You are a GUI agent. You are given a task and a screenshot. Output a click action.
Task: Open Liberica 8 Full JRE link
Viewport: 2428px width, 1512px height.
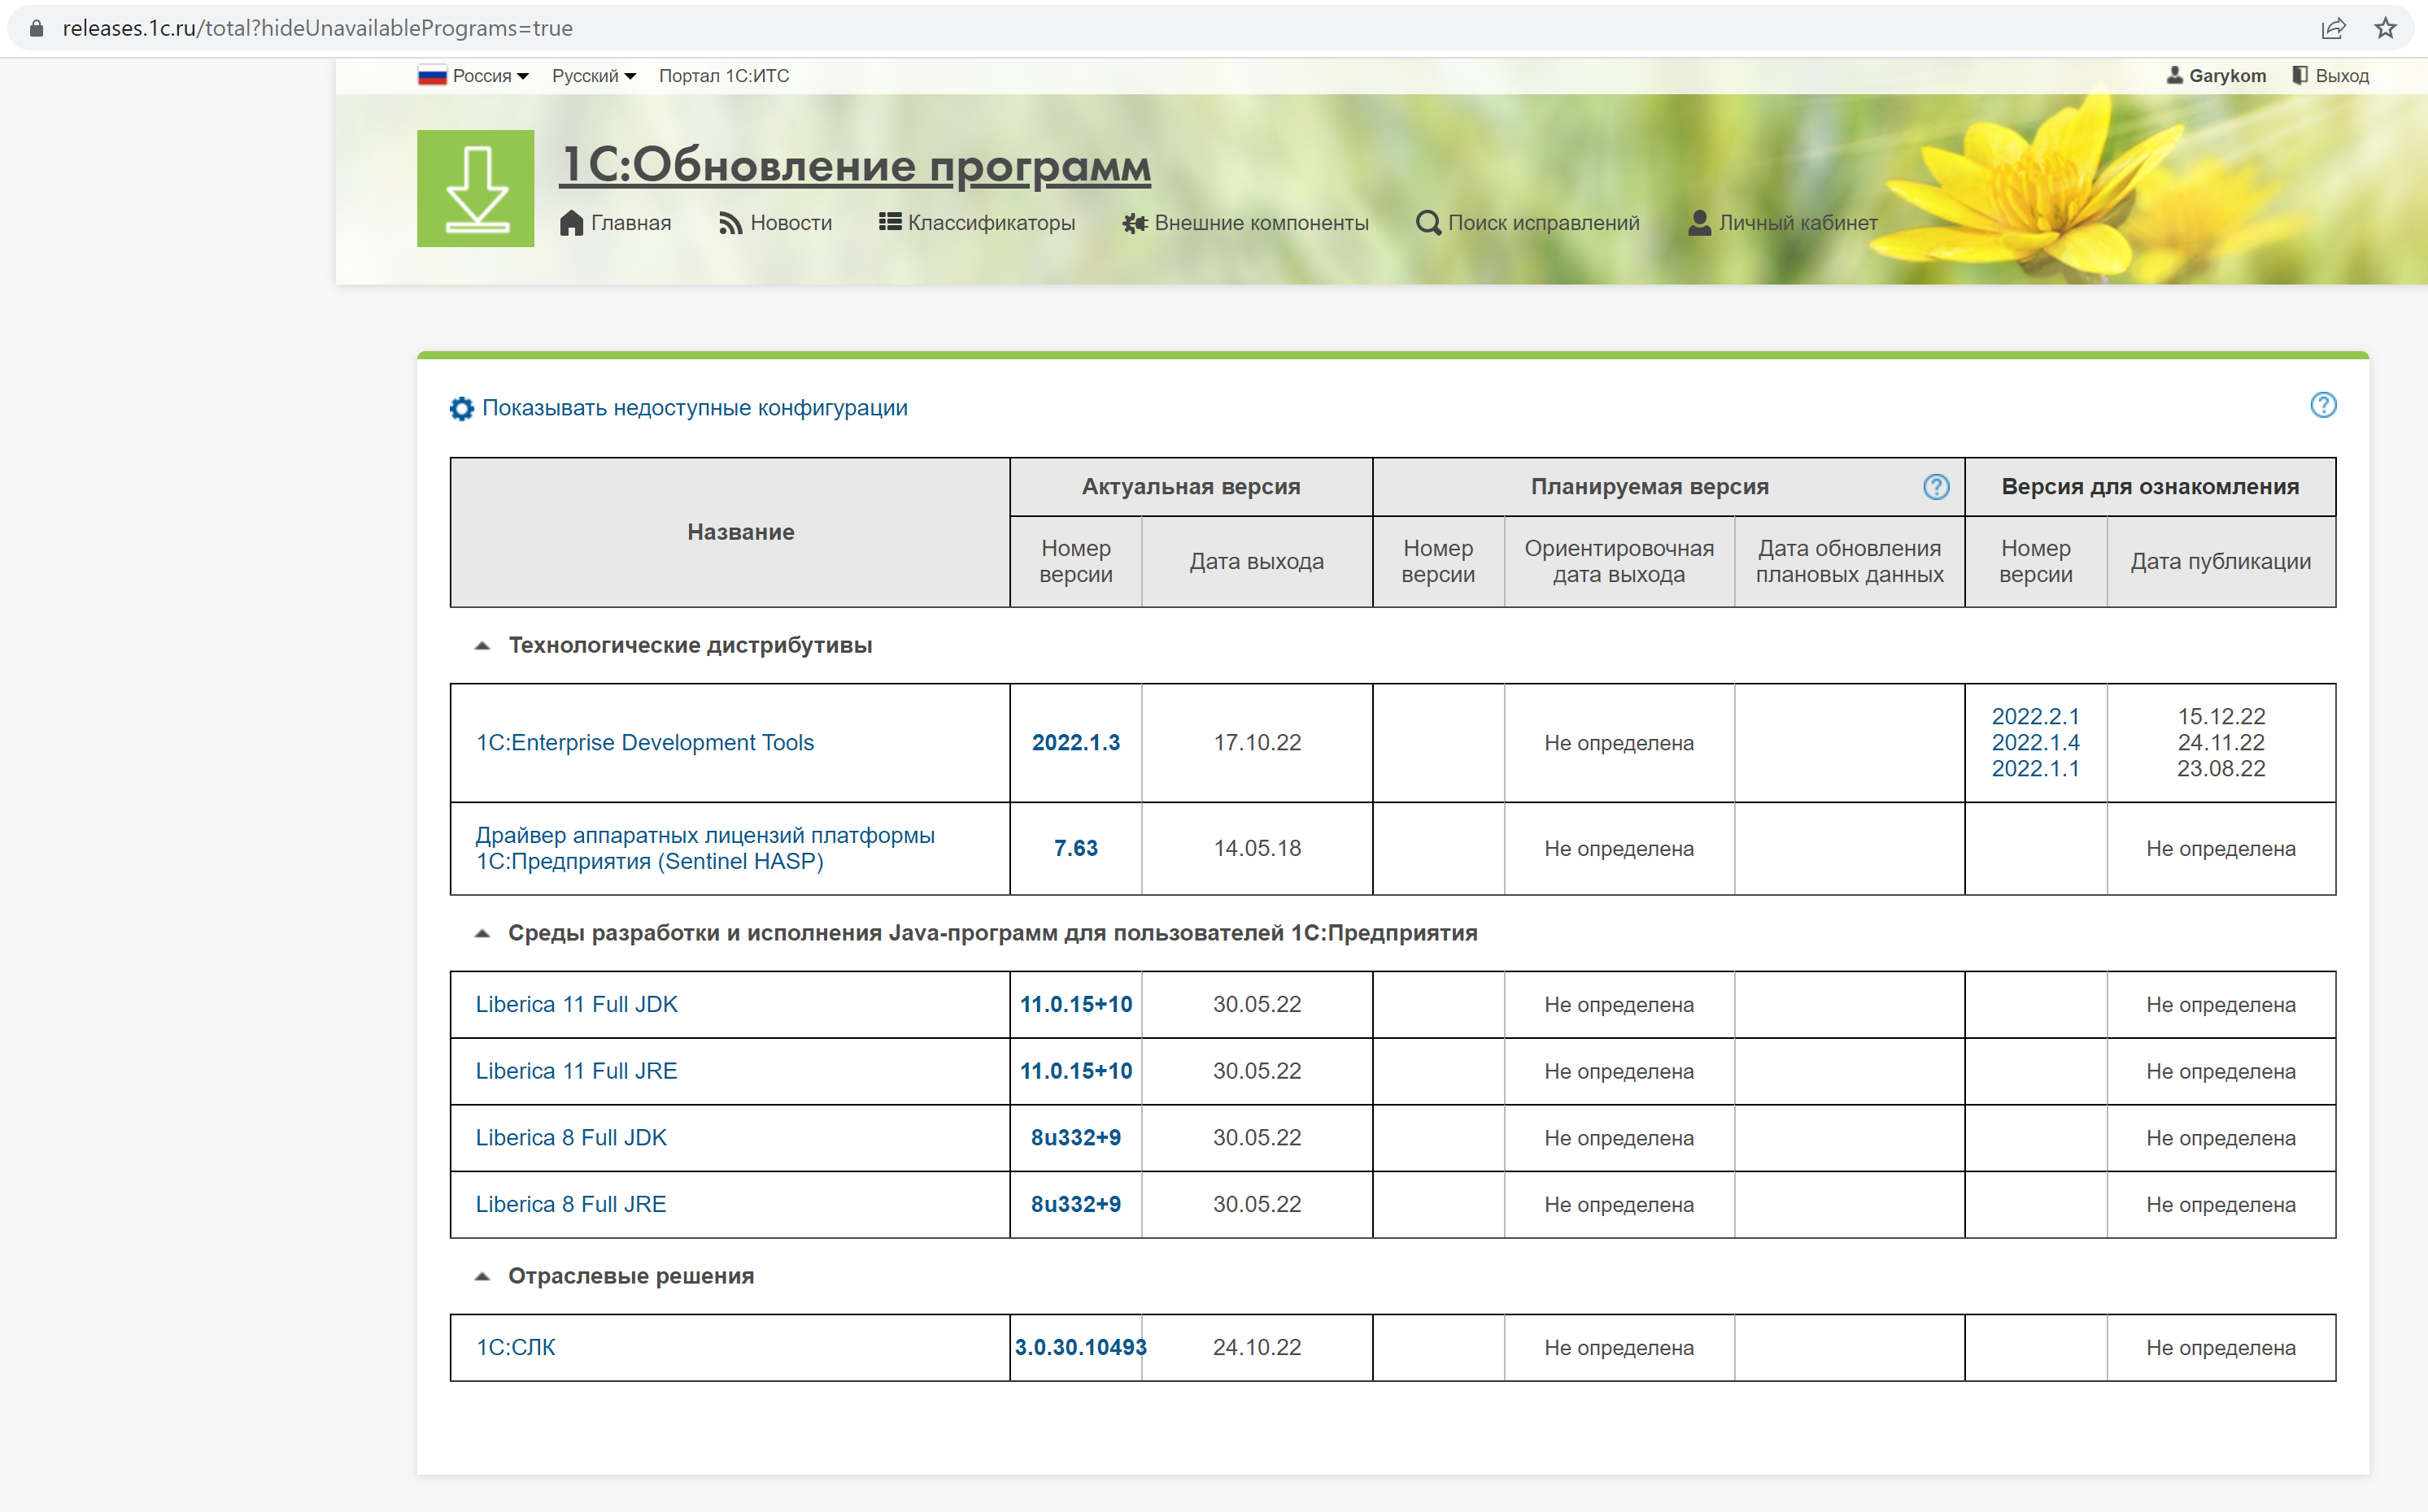tap(571, 1205)
